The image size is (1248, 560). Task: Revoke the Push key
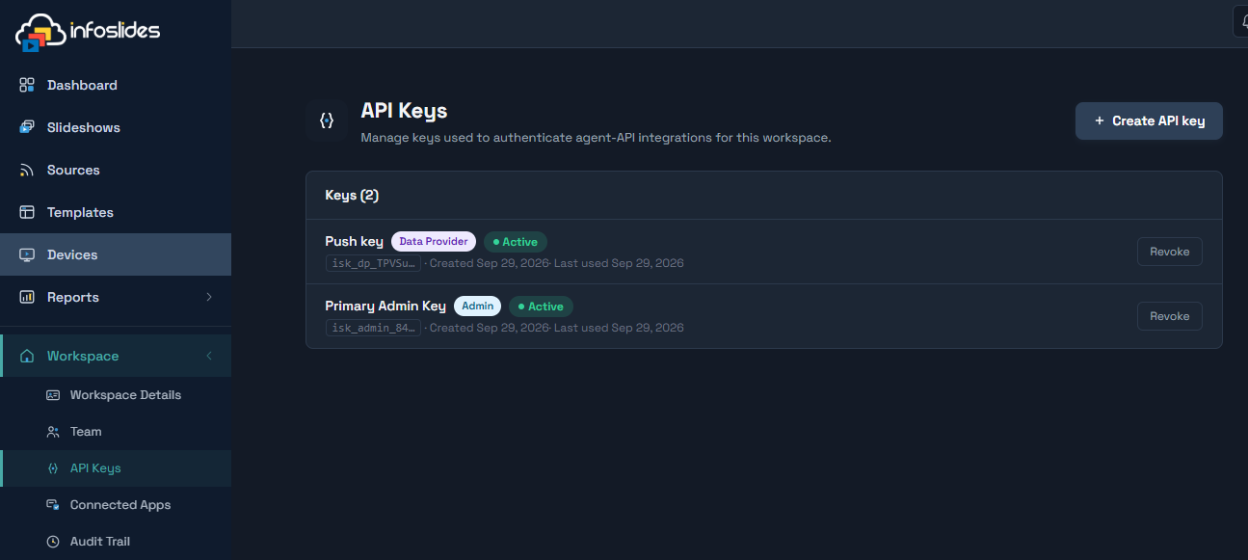pyautogui.click(x=1170, y=252)
